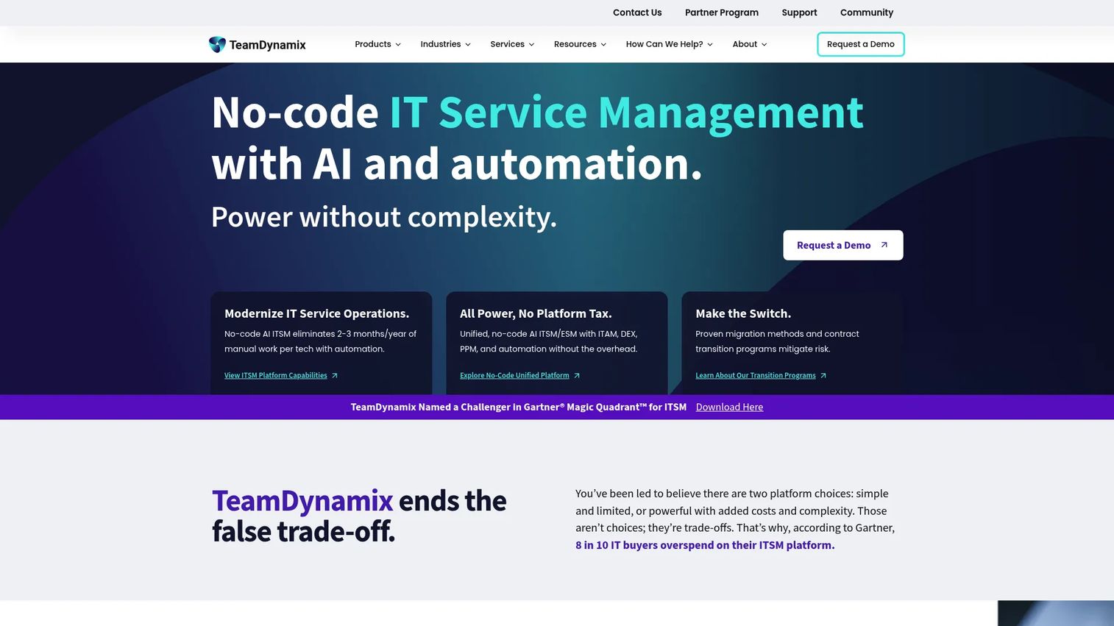Open Learn About Our Transition Programs link

click(x=756, y=375)
